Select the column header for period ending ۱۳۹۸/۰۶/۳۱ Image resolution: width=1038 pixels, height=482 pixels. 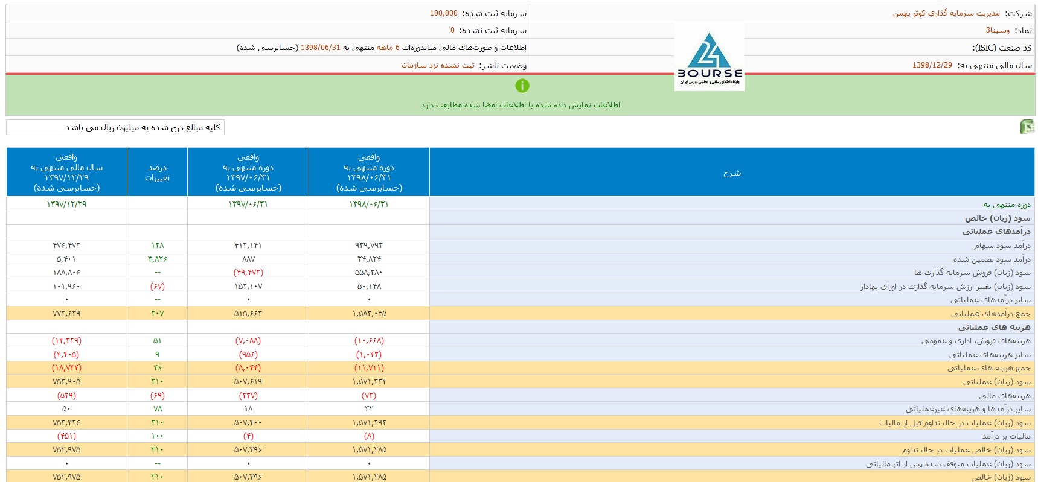[369, 173]
